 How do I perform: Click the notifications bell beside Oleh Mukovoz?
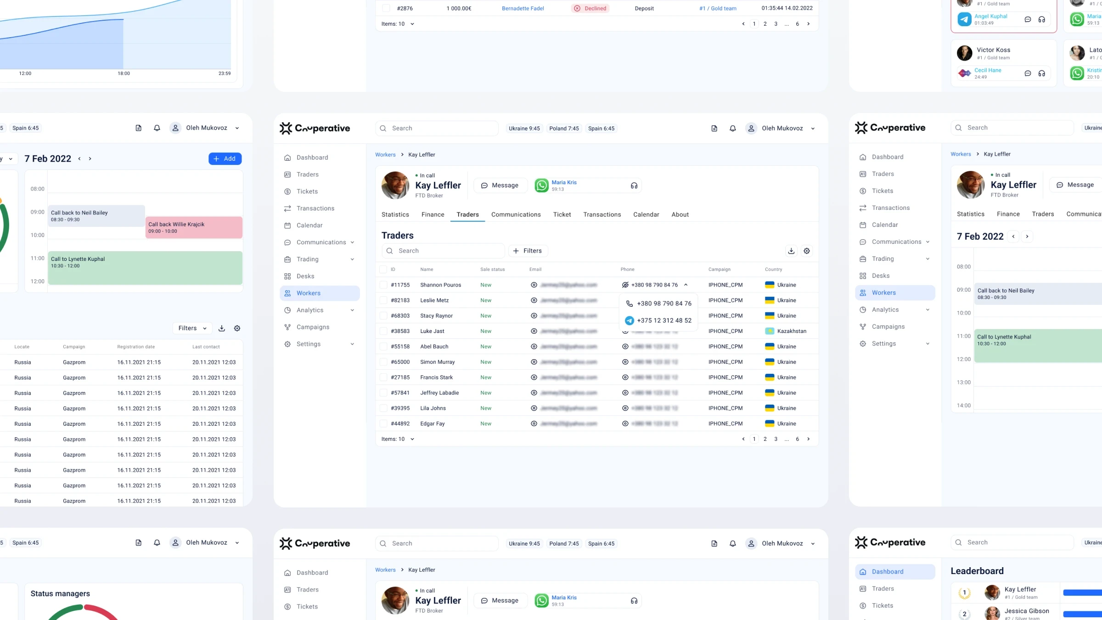(732, 129)
